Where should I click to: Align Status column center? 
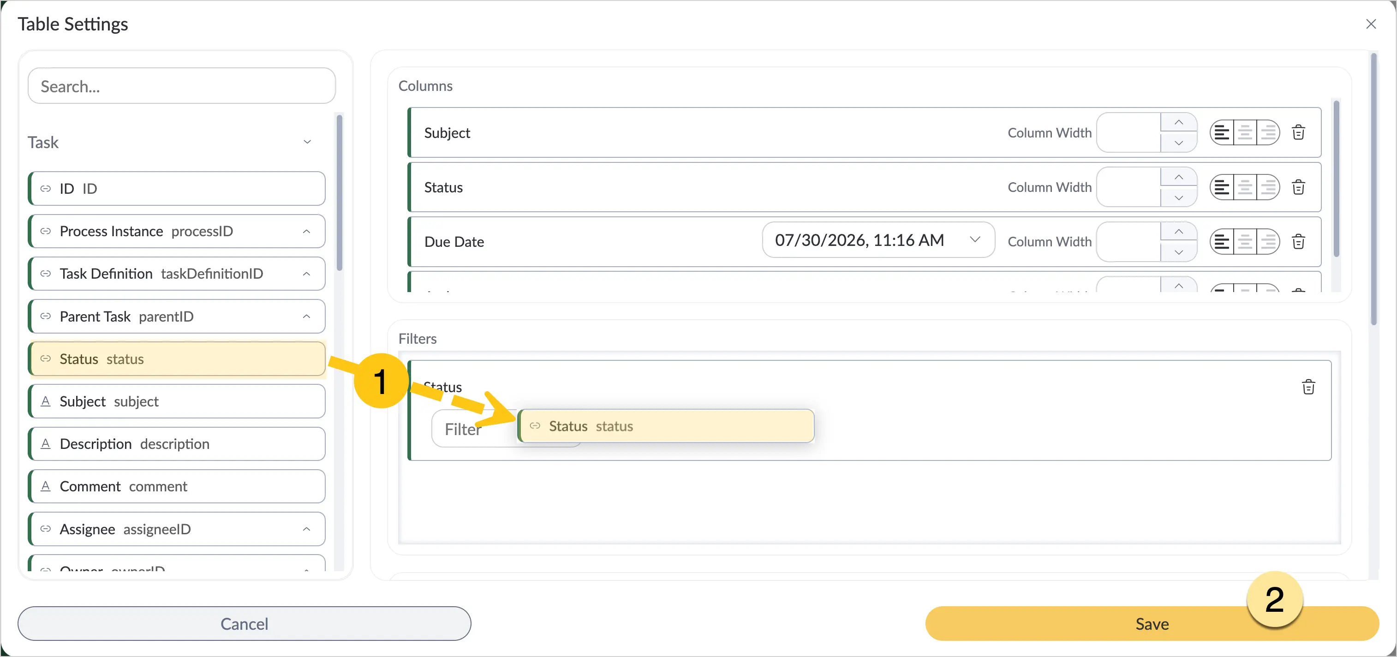(x=1245, y=187)
